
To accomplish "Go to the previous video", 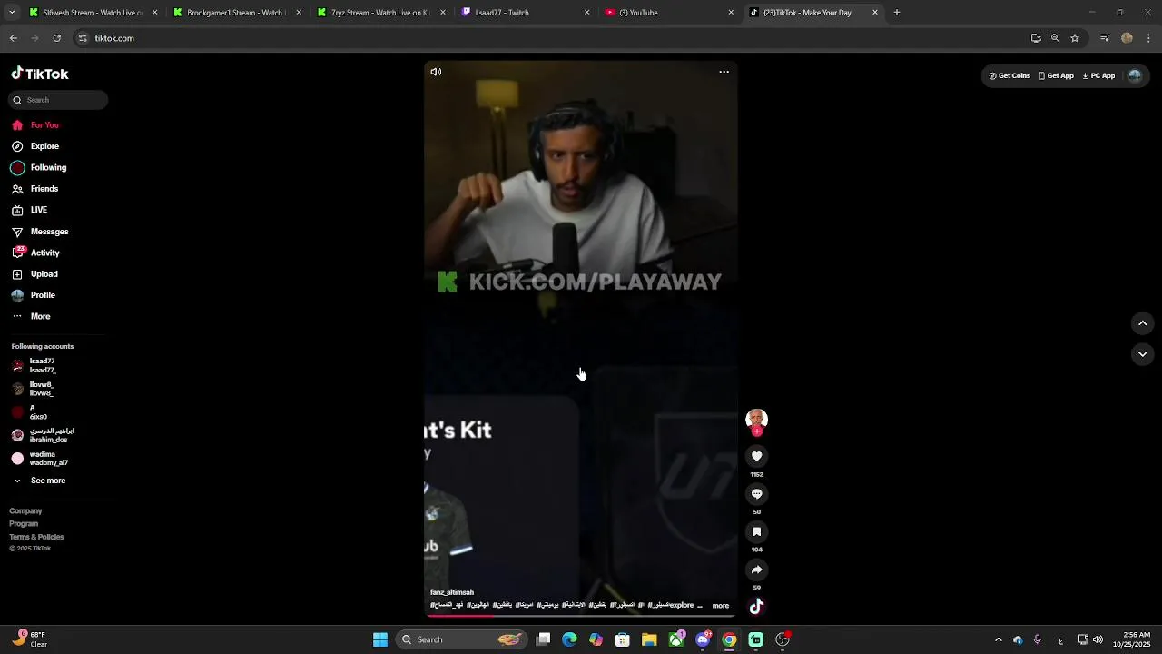I will pos(1142,323).
